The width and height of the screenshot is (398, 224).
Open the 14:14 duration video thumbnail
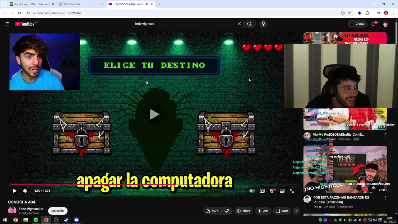coord(345,119)
